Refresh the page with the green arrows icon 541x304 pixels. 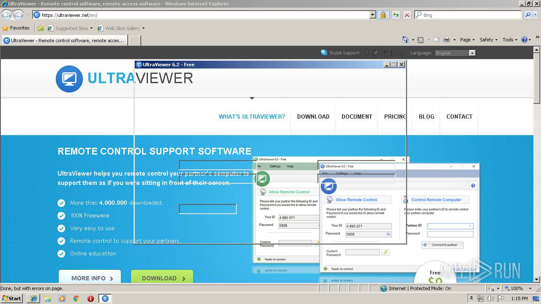coord(396,15)
